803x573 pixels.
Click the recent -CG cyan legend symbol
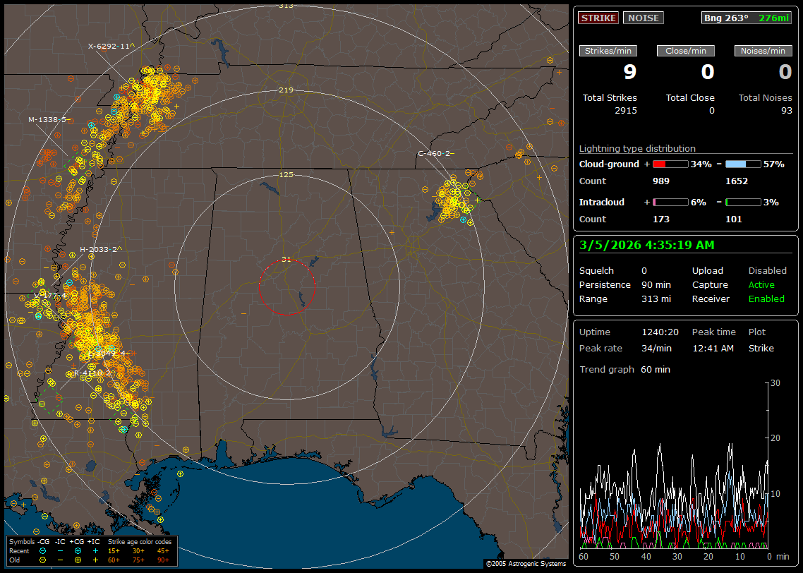point(43,550)
